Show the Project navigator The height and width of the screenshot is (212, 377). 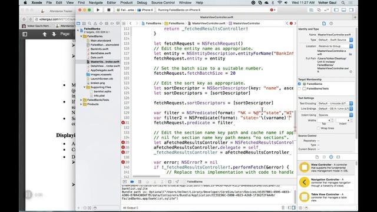(78, 24)
